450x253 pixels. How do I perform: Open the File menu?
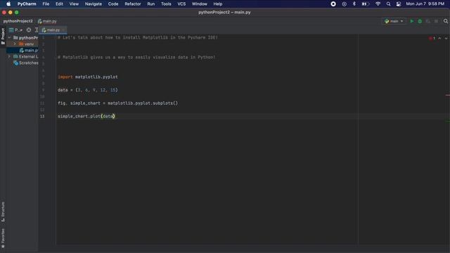click(x=46, y=4)
